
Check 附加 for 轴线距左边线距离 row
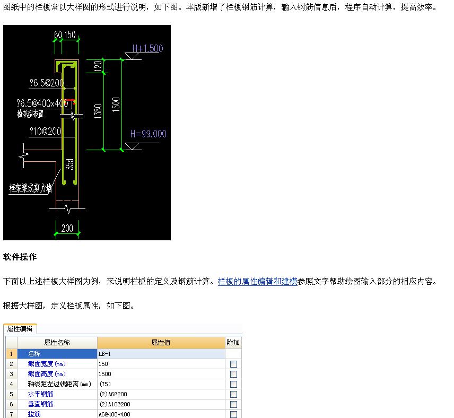coord(233,384)
